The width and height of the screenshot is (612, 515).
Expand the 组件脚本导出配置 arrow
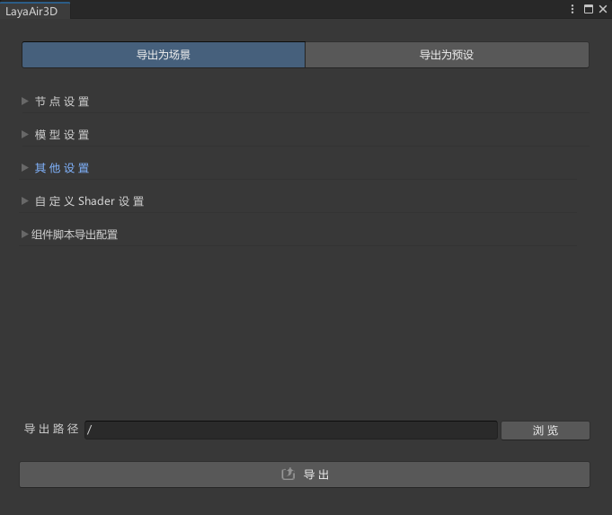point(24,234)
